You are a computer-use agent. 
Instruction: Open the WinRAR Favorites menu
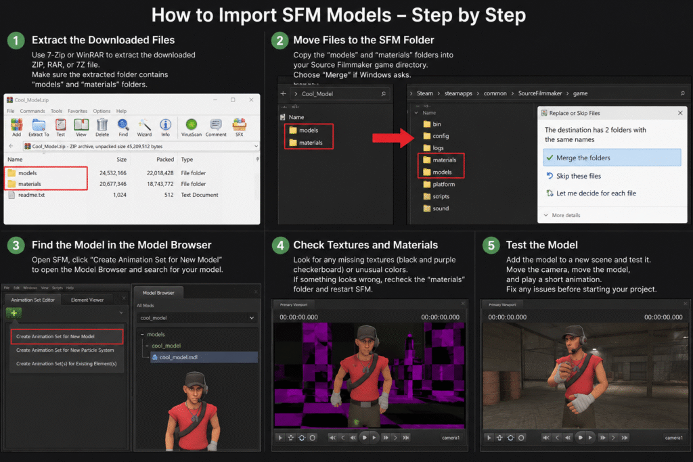(77, 111)
